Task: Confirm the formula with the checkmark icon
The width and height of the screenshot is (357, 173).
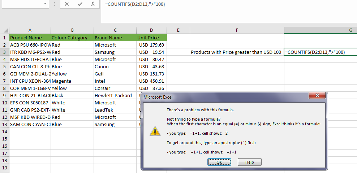Action: (x=80, y=4)
